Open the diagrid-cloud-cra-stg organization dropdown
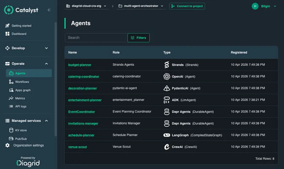The width and height of the screenshot is (284, 169). [87, 6]
